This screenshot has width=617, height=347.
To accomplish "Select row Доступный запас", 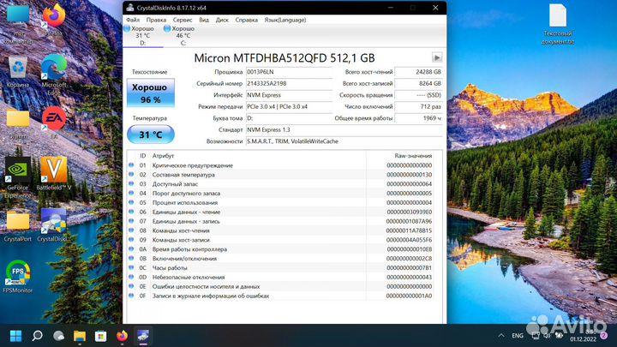I will pos(280,184).
